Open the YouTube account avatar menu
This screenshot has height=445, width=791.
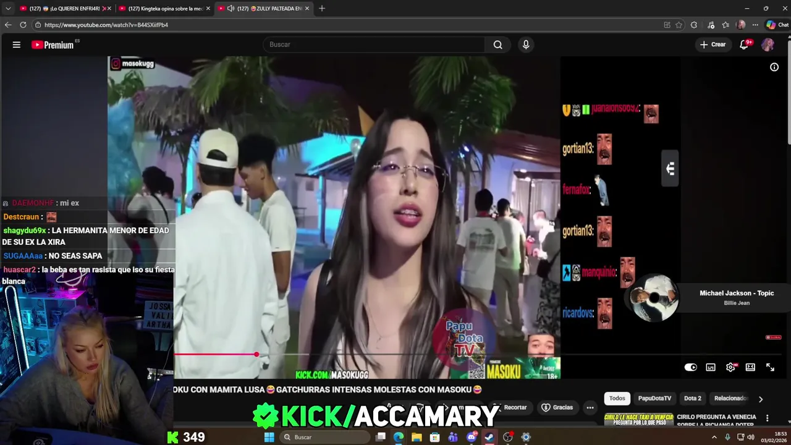click(768, 44)
